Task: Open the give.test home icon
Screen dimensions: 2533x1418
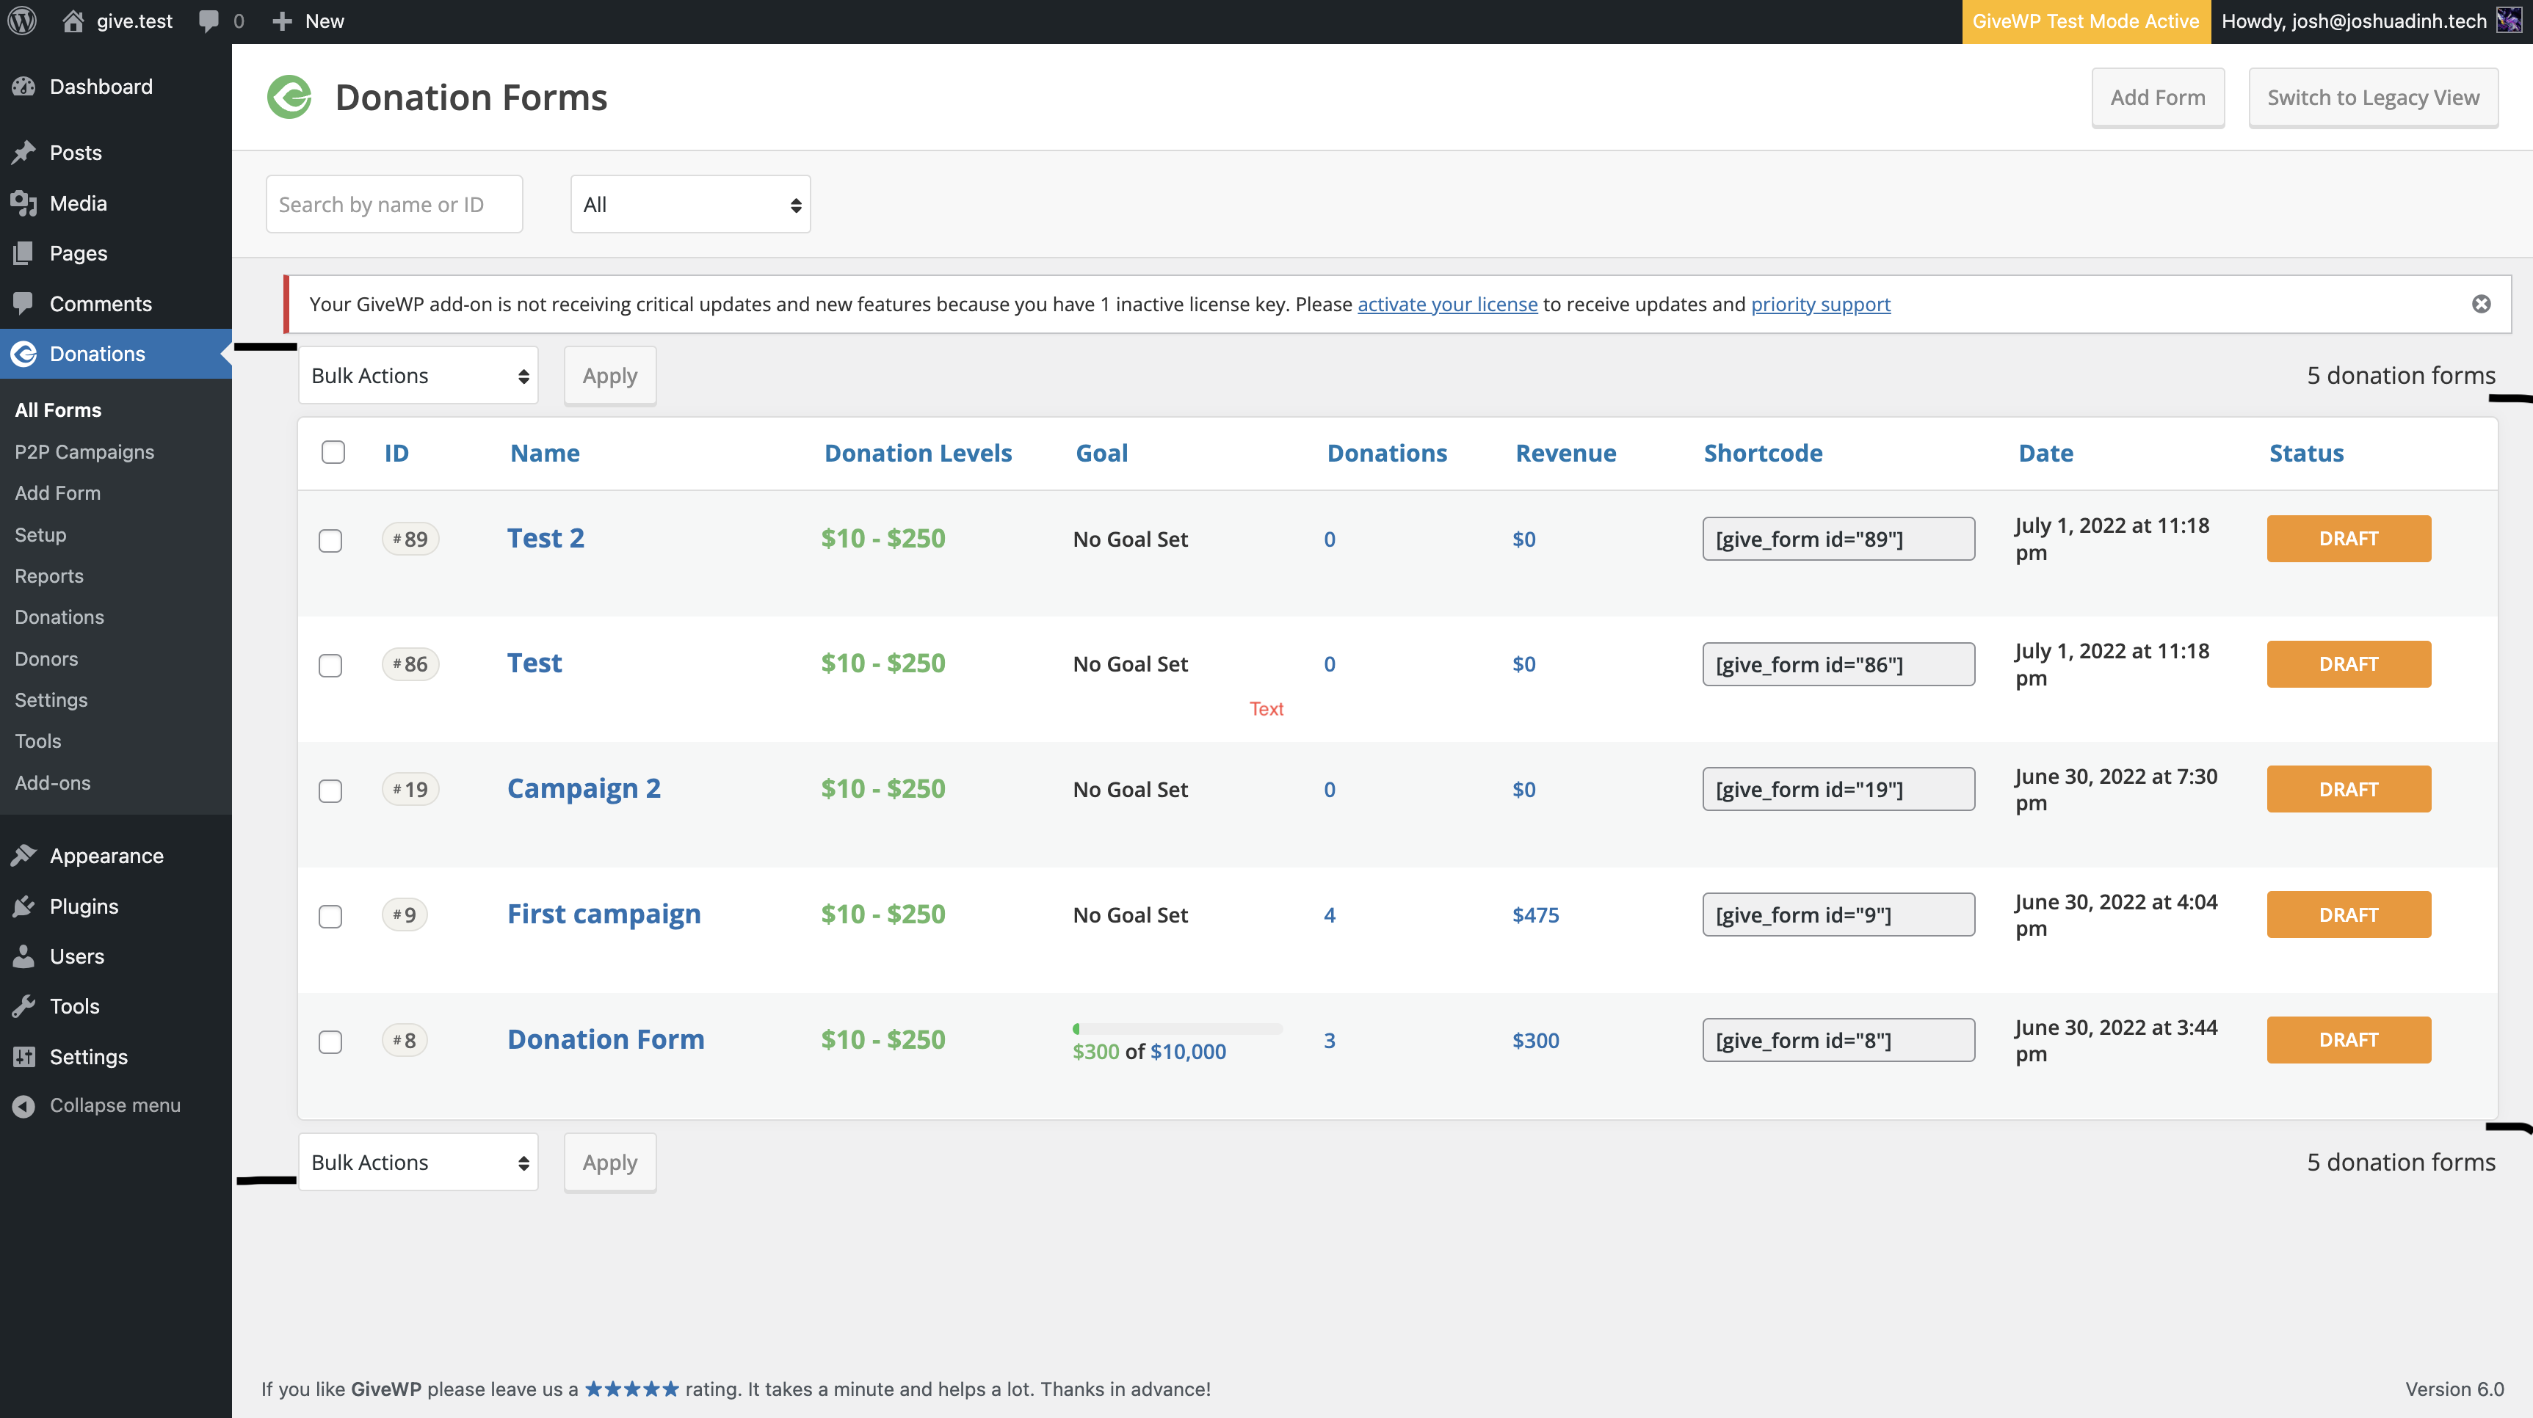Action: [x=73, y=21]
